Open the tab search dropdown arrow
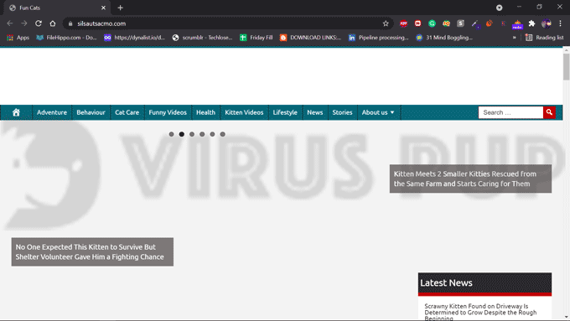 (499, 8)
